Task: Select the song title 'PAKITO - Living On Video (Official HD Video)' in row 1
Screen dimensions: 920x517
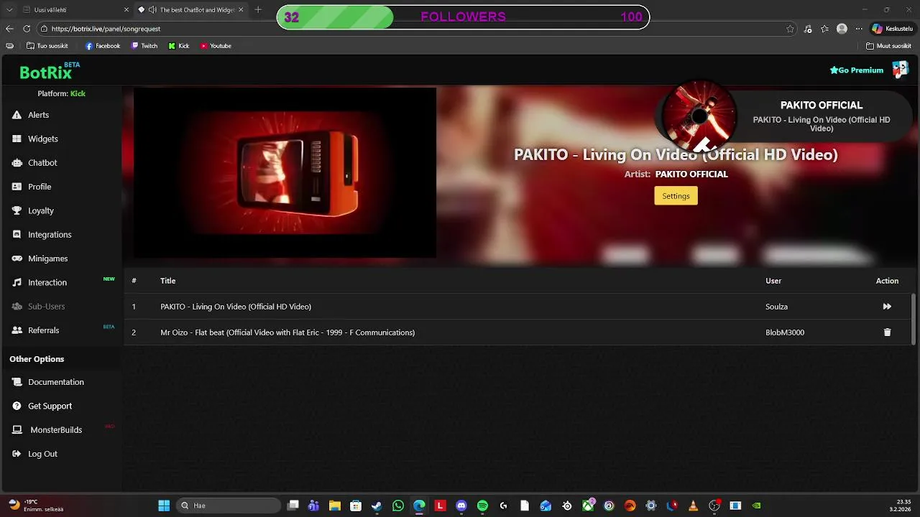Action: coord(236,307)
